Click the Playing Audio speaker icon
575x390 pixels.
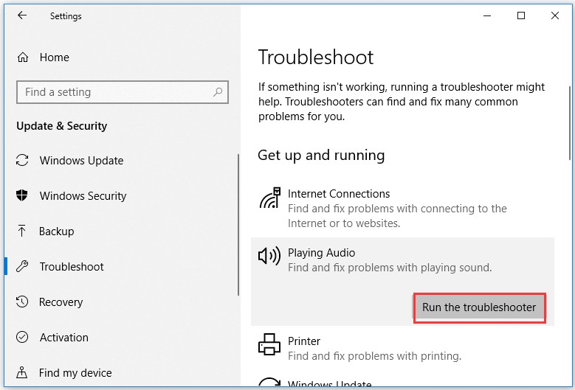[269, 256]
